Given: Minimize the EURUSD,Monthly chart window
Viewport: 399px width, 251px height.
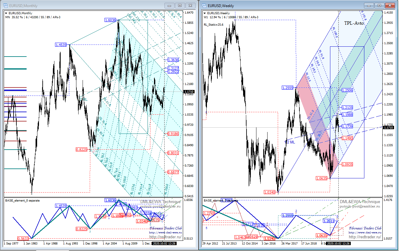Looking at the screenshot, I should point(169,5).
